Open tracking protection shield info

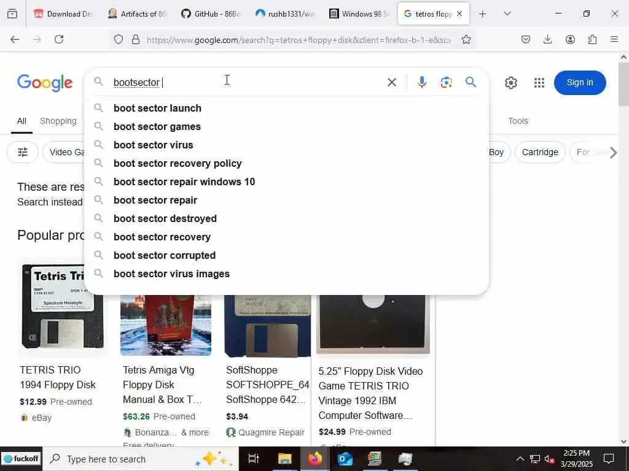119,39
